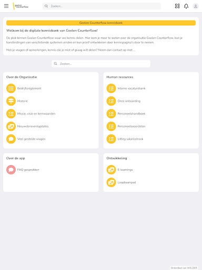
Task: Click the Geelen Counterflow logo
Action: click(x=21, y=6)
